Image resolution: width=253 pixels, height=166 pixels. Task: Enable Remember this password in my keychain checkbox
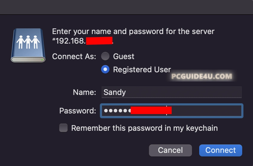[x=63, y=128]
